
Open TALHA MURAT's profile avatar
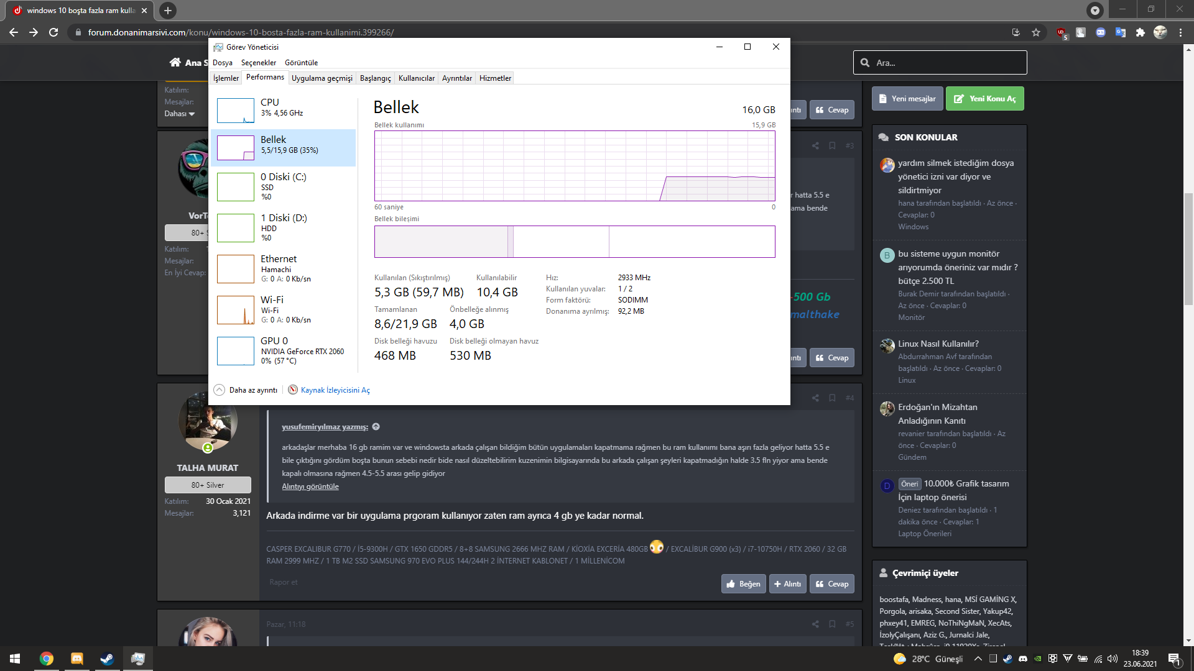(x=208, y=422)
